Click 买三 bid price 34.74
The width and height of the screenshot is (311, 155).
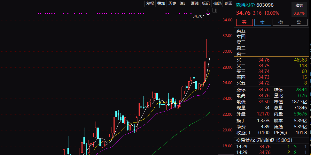[264, 71]
